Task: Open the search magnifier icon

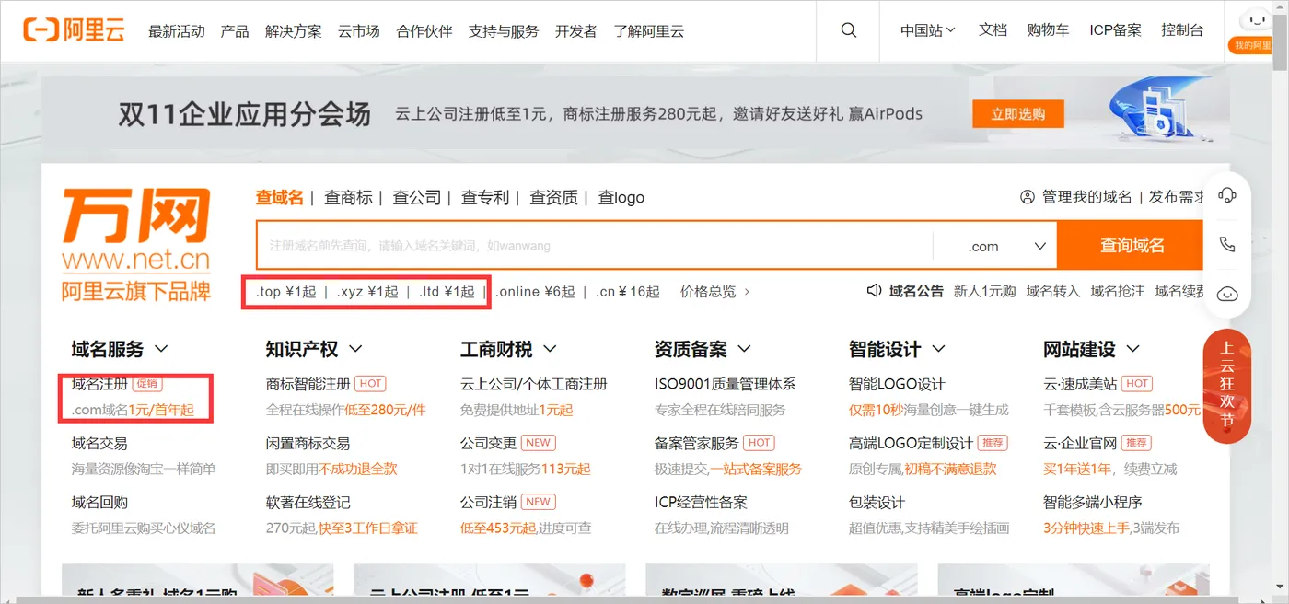Action: click(849, 30)
